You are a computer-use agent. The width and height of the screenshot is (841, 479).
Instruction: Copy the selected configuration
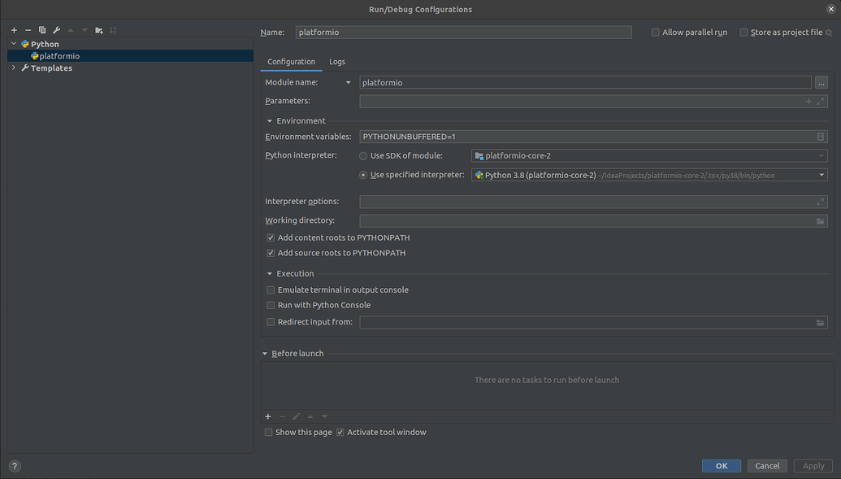click(x=41, y=30)
